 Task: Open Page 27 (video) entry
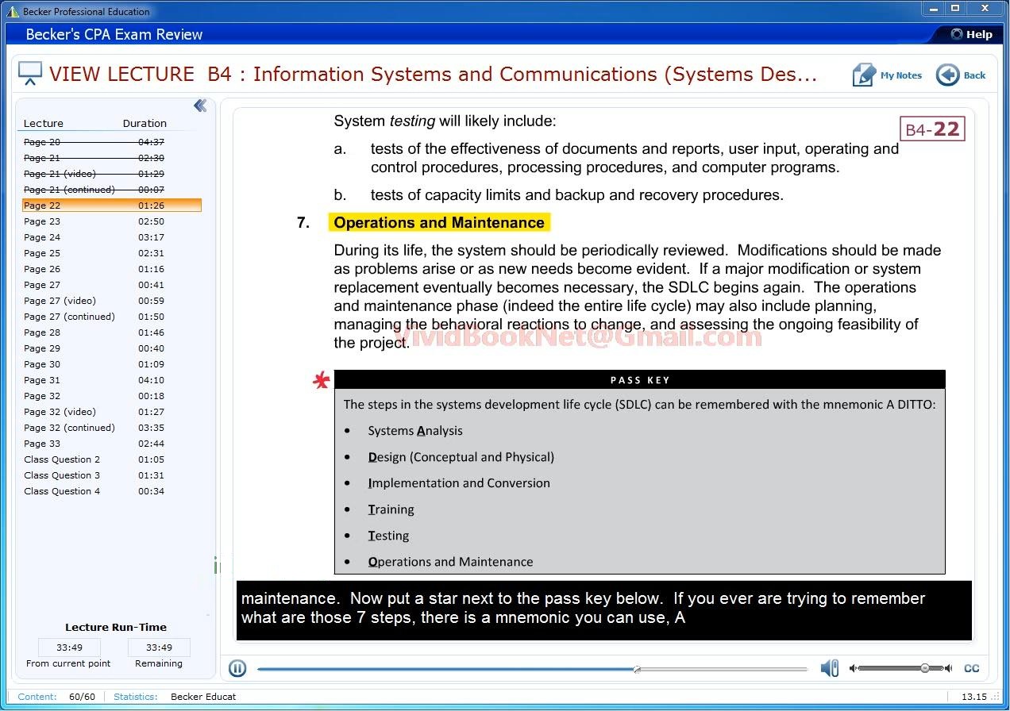pyautogui.click(x=111, y=301)
